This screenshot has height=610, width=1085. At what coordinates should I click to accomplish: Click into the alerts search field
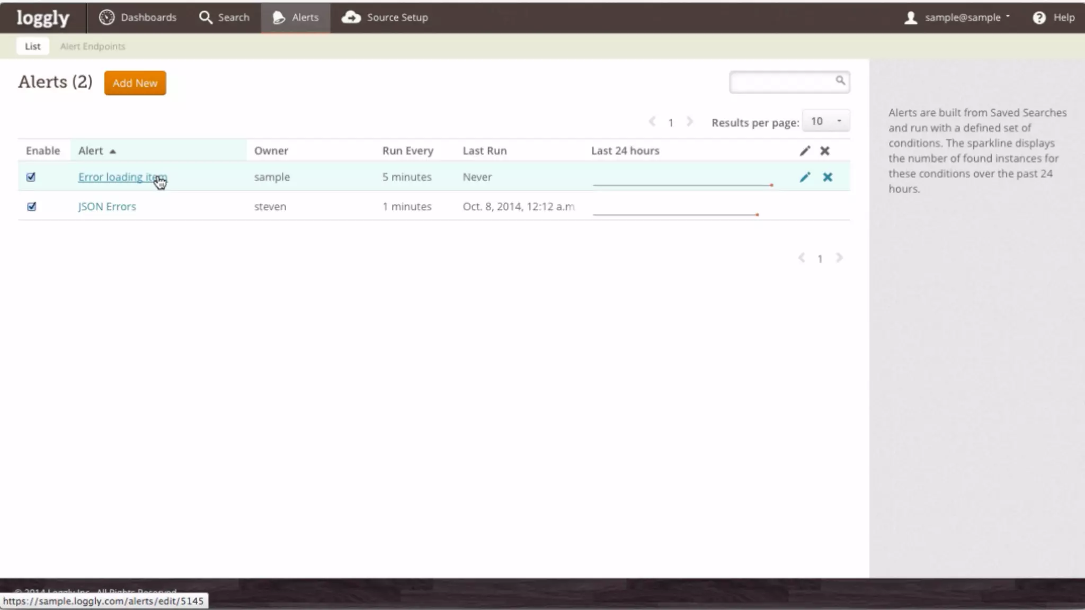point(781,82)
